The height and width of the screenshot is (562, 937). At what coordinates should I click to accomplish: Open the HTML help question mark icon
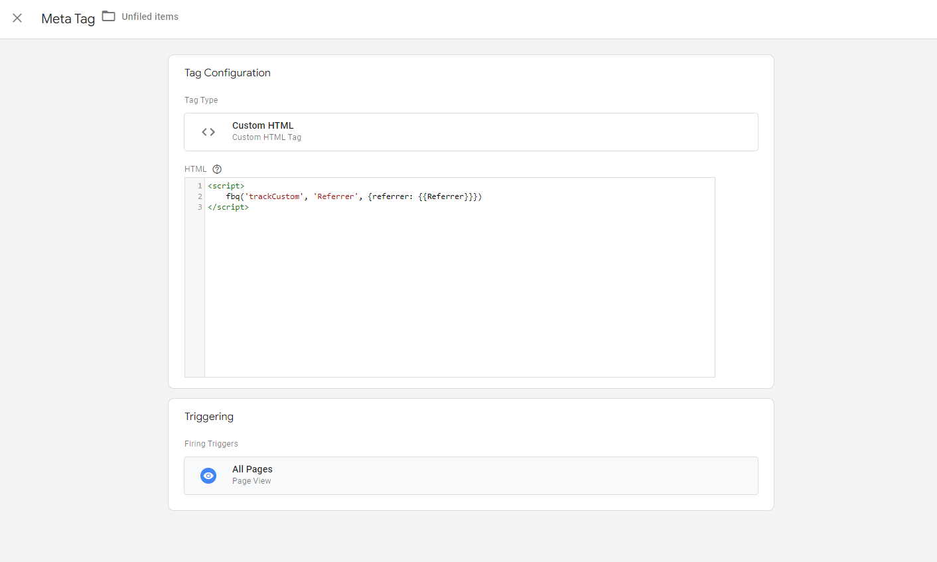[x=217, y=169]
